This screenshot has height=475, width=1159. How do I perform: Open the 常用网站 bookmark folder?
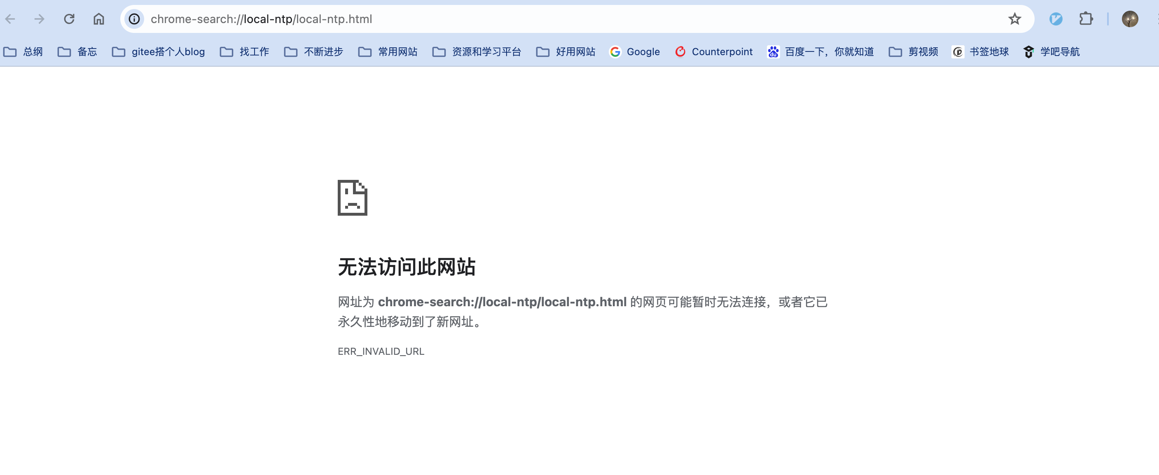[388, 52]
